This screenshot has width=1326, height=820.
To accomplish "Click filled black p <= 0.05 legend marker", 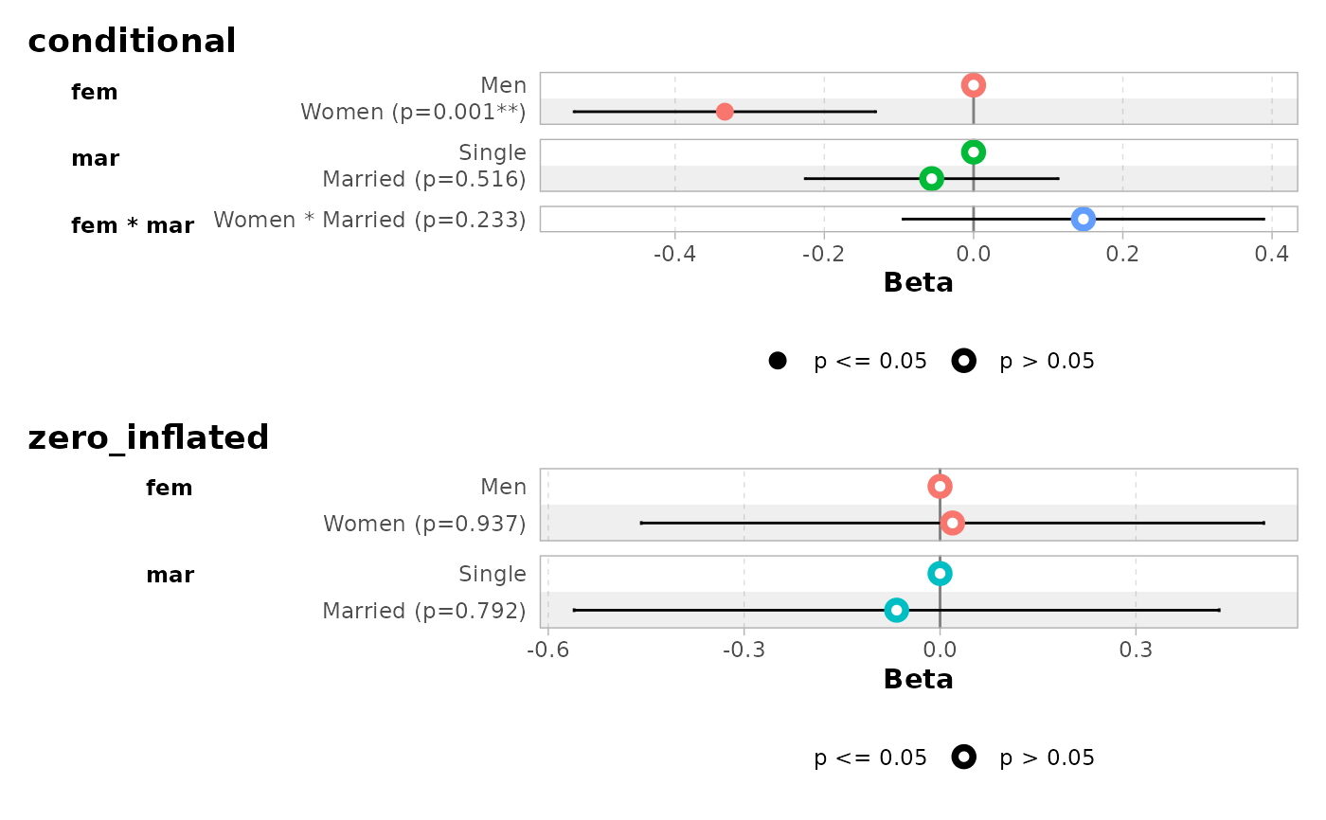I will (778, 361).
